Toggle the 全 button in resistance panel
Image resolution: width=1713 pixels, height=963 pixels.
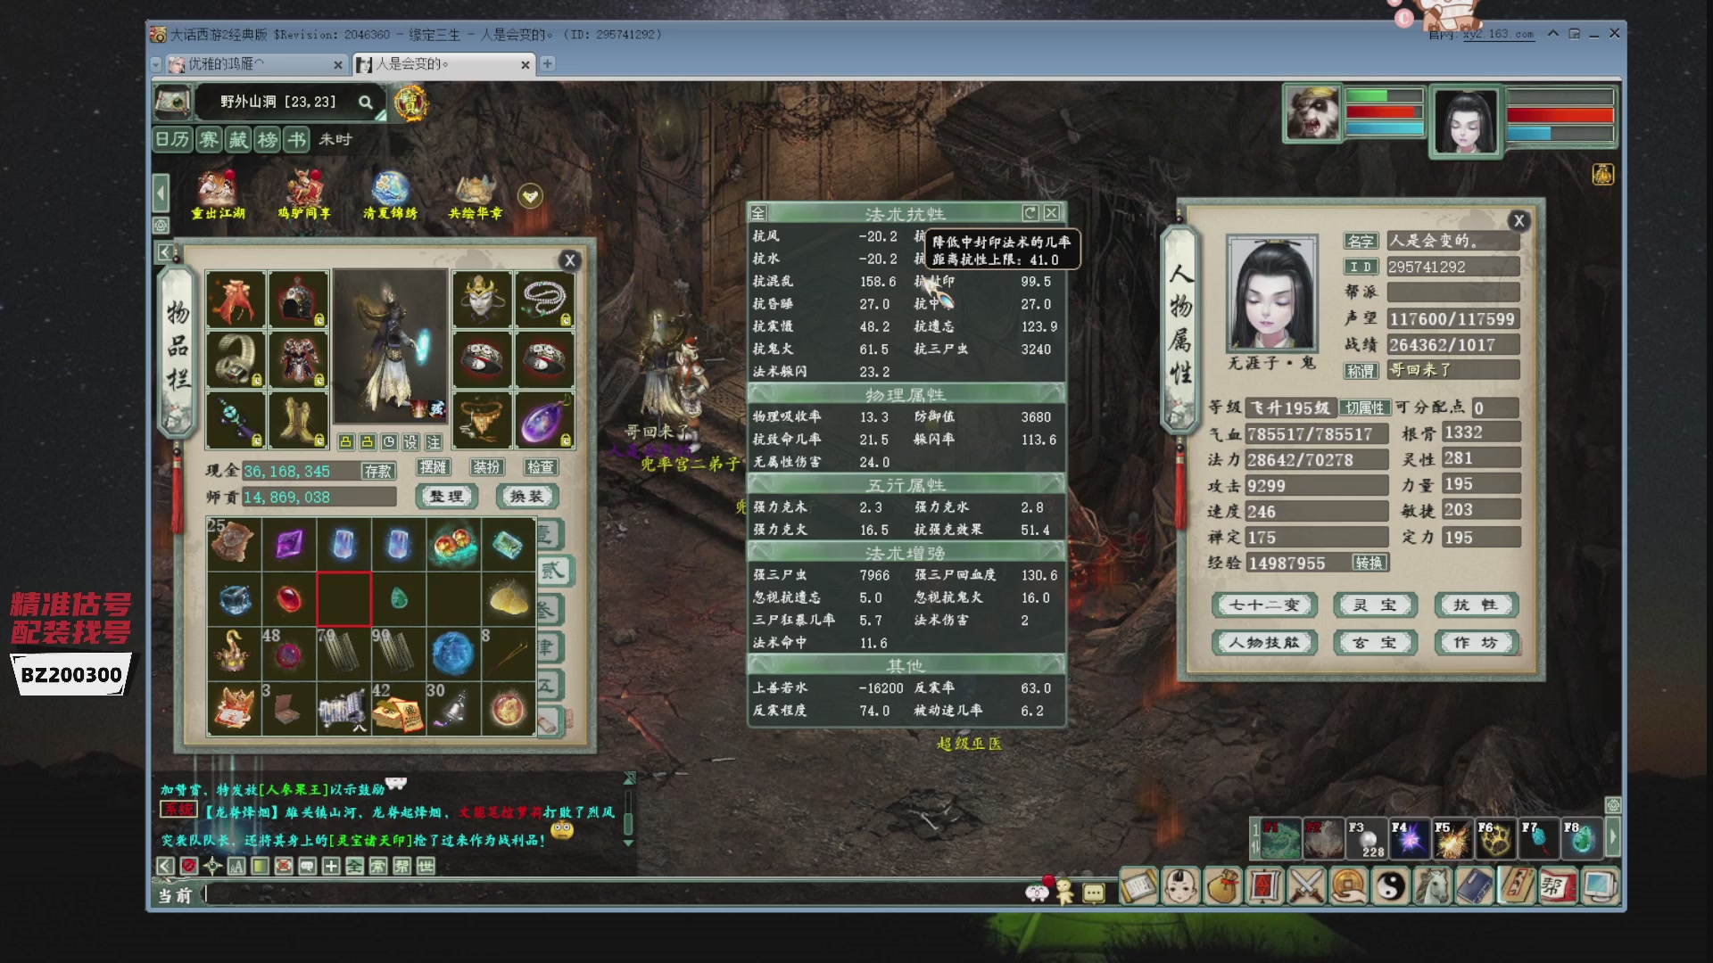pyautogui.click(x=758, y=212)
